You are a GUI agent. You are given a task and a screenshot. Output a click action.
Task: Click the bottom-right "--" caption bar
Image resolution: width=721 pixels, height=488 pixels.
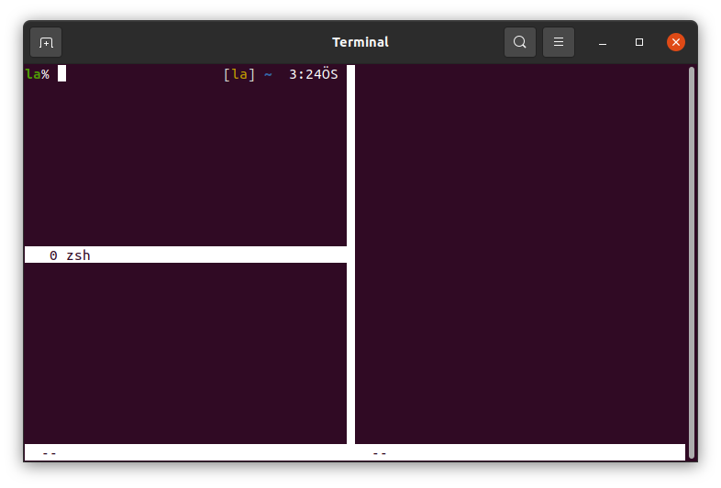pyautogui.click(x=519, y=452)
